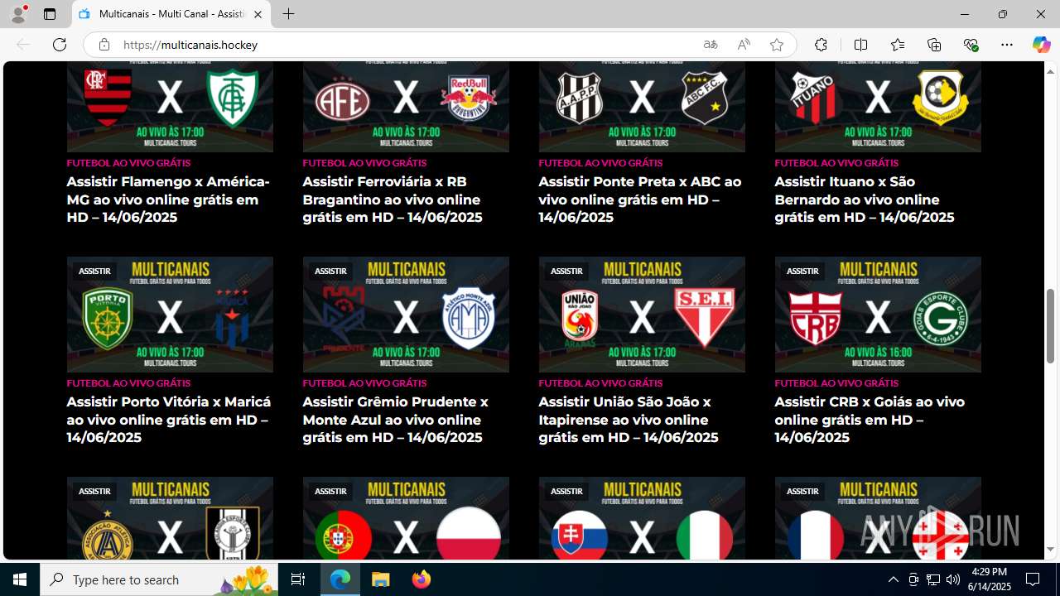Select the Multicanais tab title
Image resolution: width=1060 pixels, height=596 pixels.
pos(172,14)
